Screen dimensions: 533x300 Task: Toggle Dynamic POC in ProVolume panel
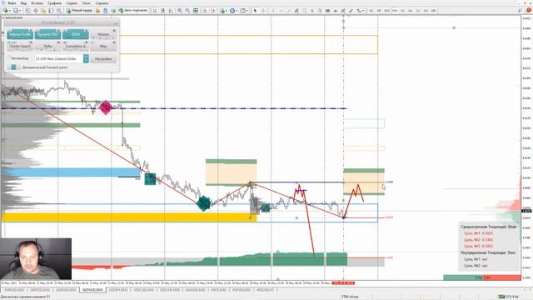tap(47, 34)
